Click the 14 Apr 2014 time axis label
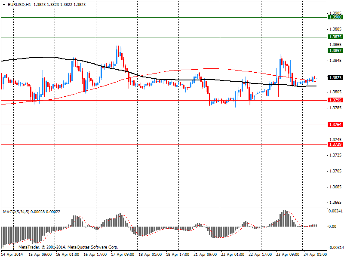The height and width of the screenshot is (258, 344). tap(12, 255)
